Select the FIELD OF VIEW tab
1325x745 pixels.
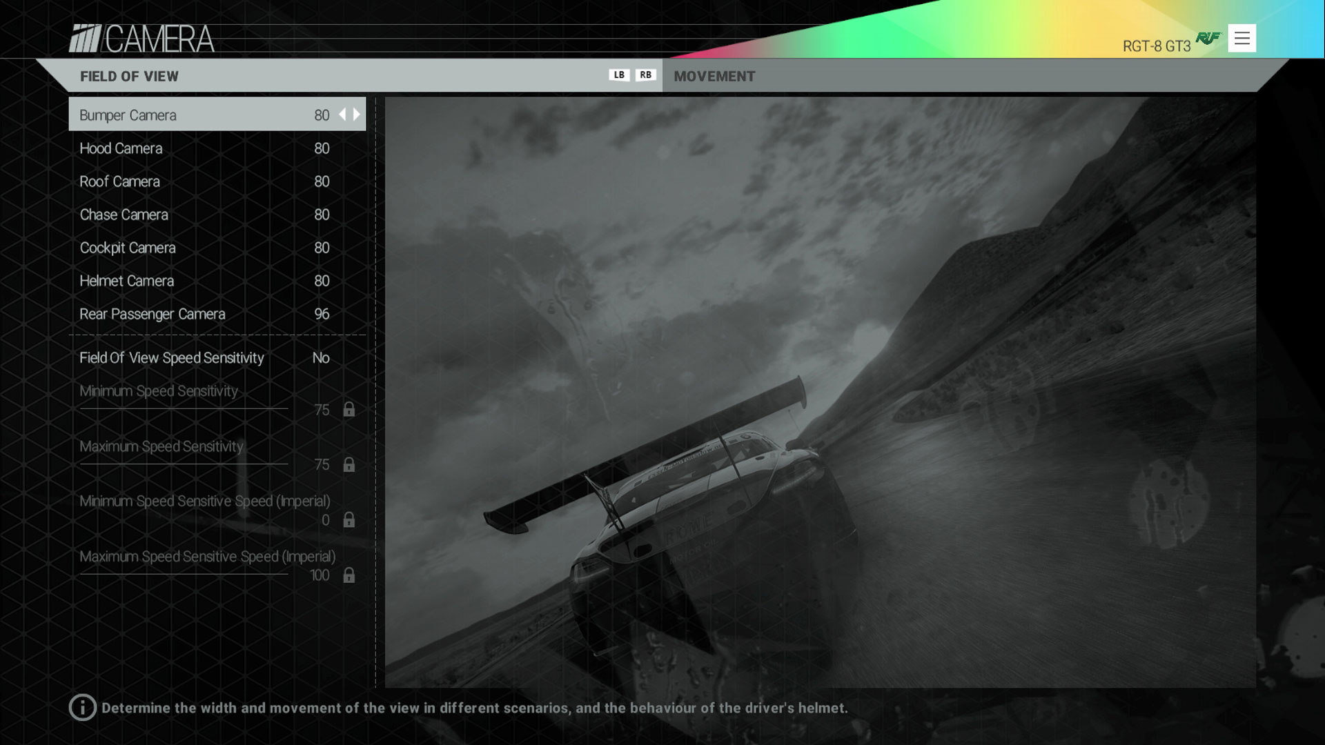[128, 77]
